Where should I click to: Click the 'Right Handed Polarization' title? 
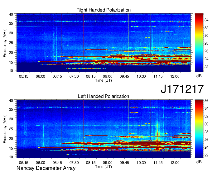tap(104, 10)
